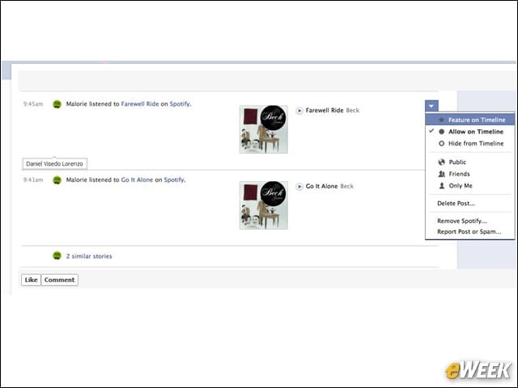Open Farewell Ride song link
518x388 pixels.
coord(140,104)
